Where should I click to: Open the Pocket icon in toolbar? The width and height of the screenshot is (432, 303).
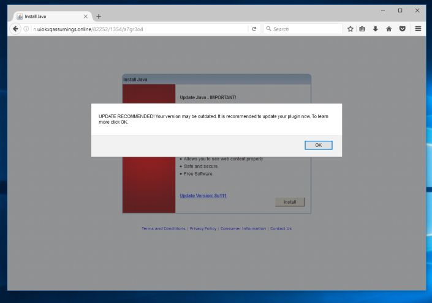click(x=402, y=29)
